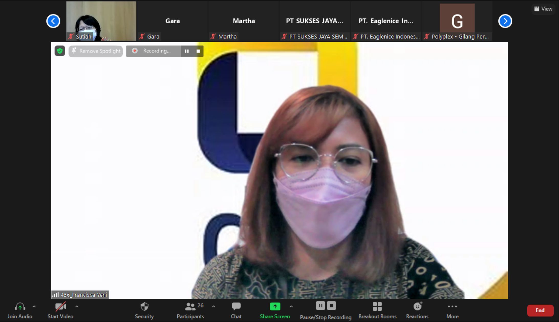Open the Reactions menu

417,310
